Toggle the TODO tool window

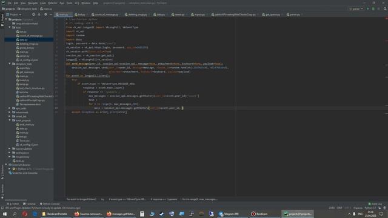coord(13,204)
